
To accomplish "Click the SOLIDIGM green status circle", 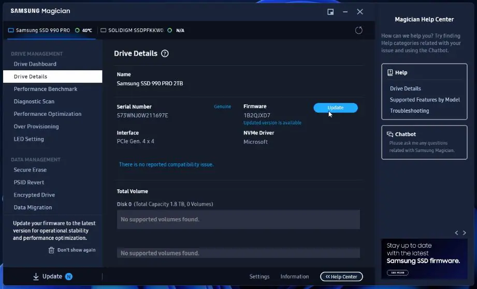I will coord(170,31).
